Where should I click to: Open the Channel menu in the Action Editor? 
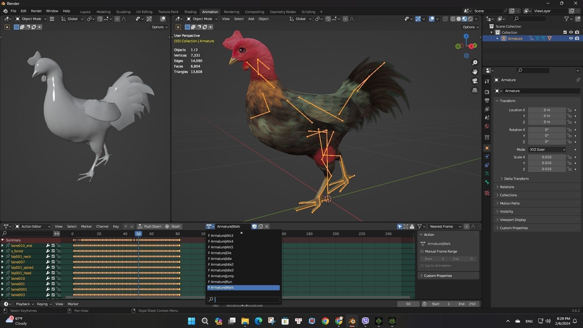[x=102, y=226]
